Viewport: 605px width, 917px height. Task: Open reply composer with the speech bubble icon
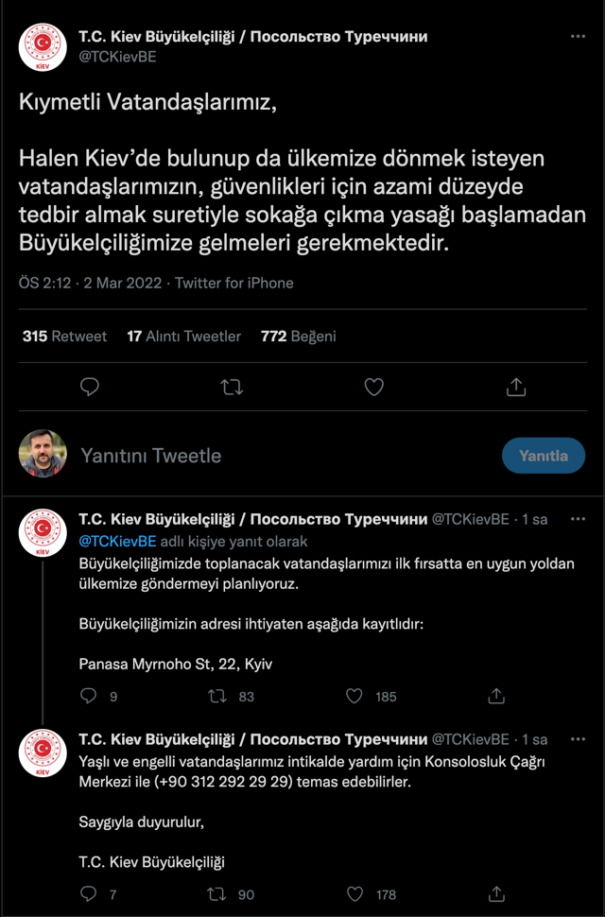pos(90,387)
